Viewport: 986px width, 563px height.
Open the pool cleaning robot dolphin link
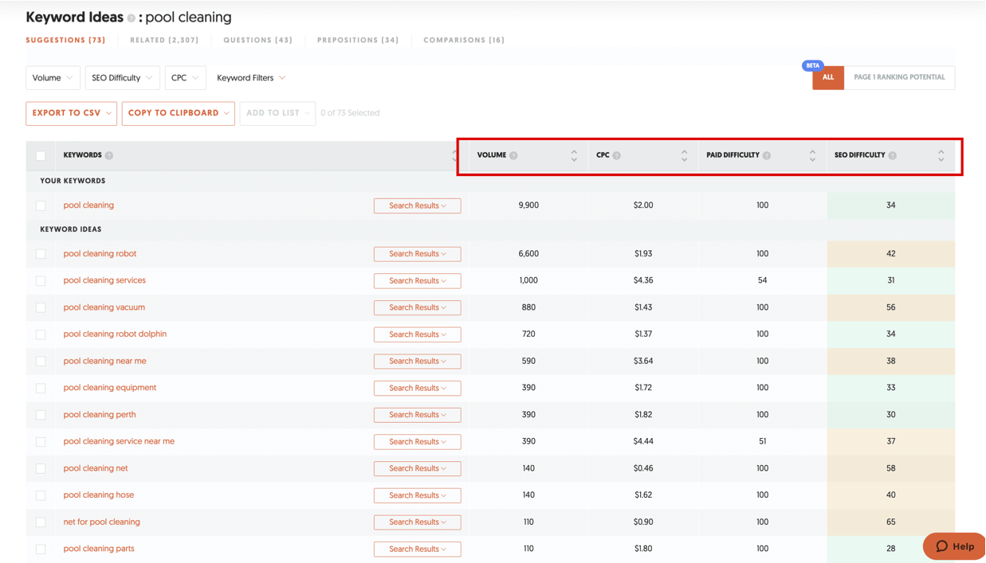pyautogui.click(x=115, y=334)
